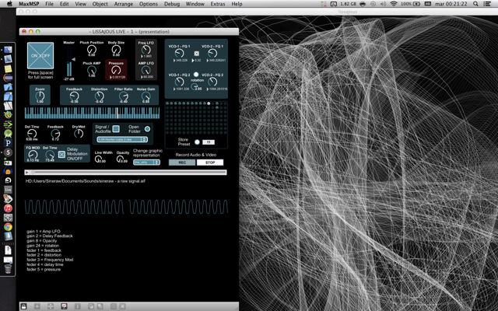Click the audiofile playback position bar
The height and width of the screenshot is (311, 498).
pyautogui.click(x=128, y=173)
